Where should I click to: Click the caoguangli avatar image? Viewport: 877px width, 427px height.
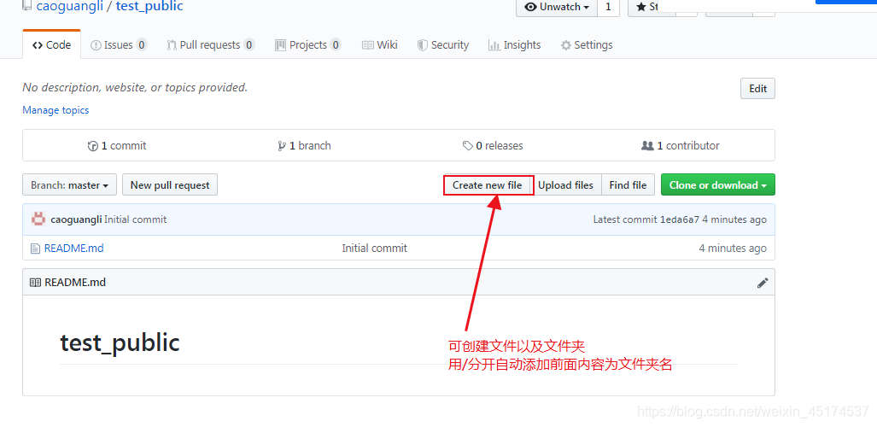38,219
